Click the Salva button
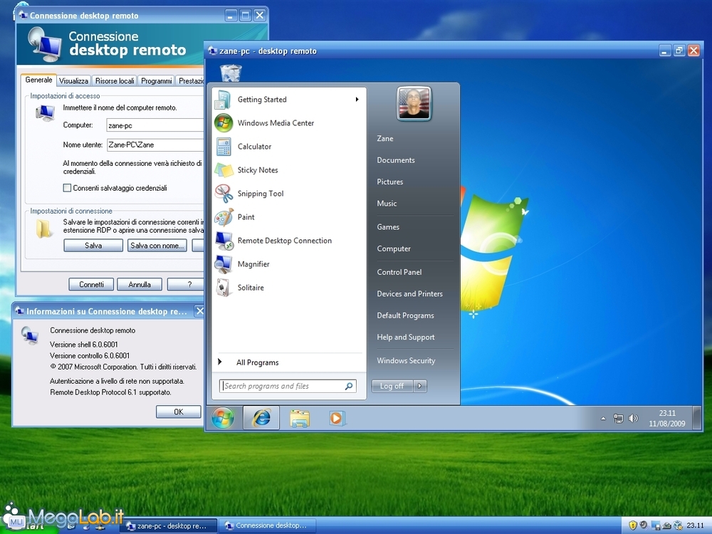This screenshot has width=712, height=534. tap(93, 245)
